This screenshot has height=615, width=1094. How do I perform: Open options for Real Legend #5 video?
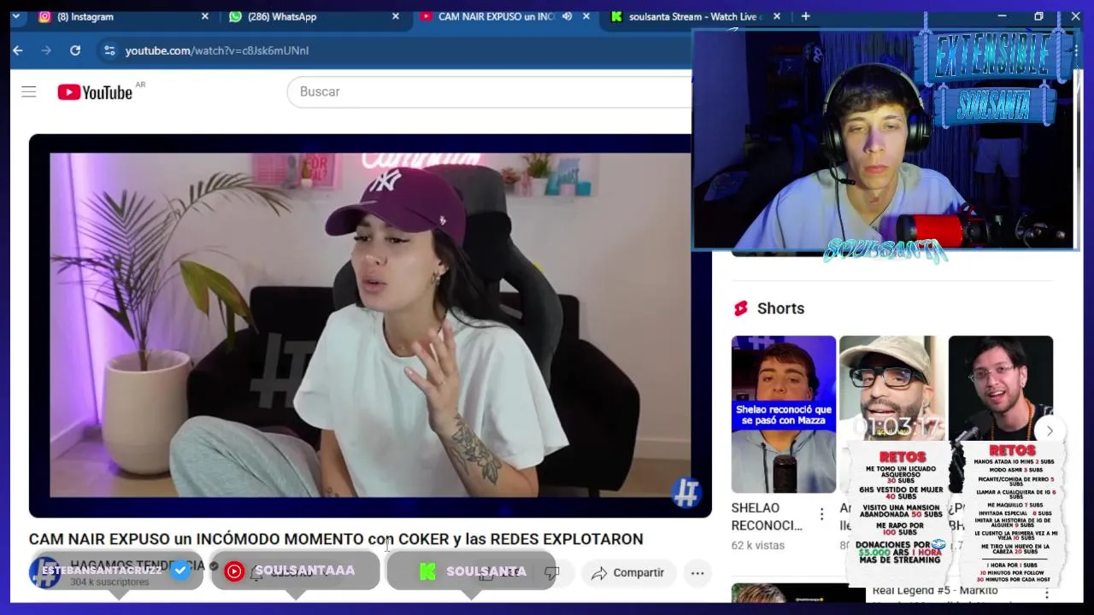[x=1047, y=592]
